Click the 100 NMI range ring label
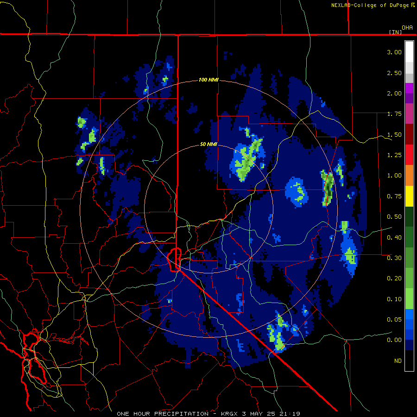The width and height of the screenshot is (417, 417). tap(208, 80)
